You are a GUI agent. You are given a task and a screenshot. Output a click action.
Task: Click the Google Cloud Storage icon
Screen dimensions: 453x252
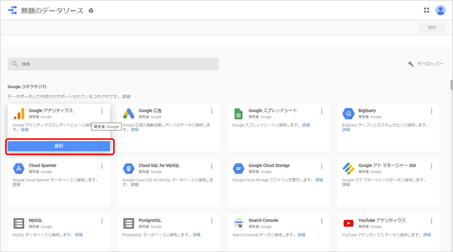tap(238, 169)
